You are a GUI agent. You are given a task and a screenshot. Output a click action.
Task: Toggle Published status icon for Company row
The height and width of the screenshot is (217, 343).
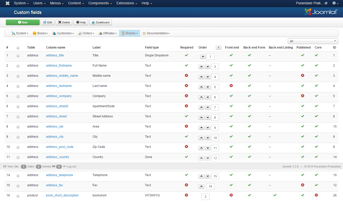click(x=303, y=96)
